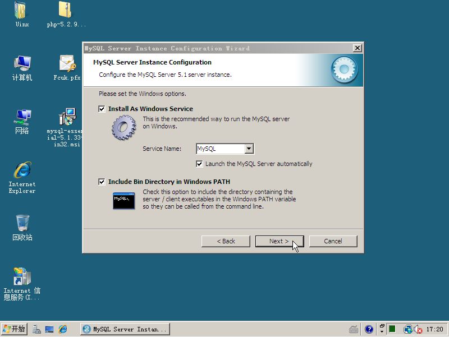Toggle Include Bin Directory in Windows PATH
Image resolution: width=449 pixels, height=337 pixels.
[x=102, y=182]
